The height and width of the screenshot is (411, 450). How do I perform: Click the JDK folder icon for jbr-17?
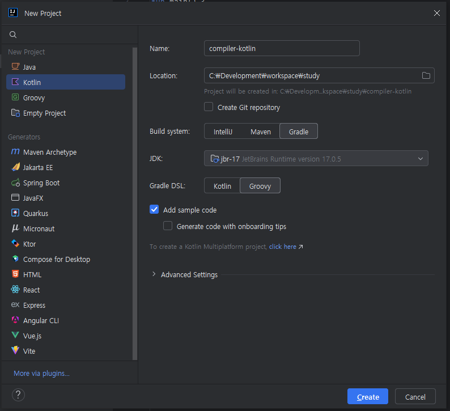pos(215,158)
